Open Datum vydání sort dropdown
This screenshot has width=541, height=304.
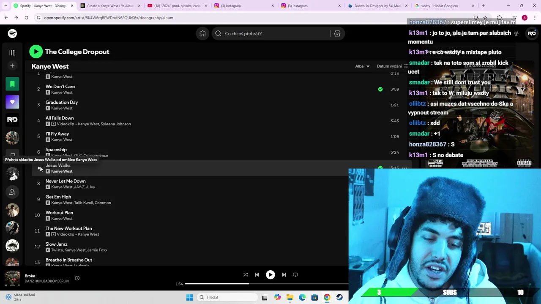(x=393, y=66)
